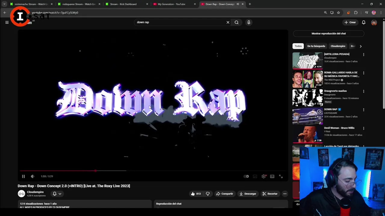Viewport: 385px width, 216px height.
Task: Open the Cloudempire channel name link
Action: (x=35, y=192)
